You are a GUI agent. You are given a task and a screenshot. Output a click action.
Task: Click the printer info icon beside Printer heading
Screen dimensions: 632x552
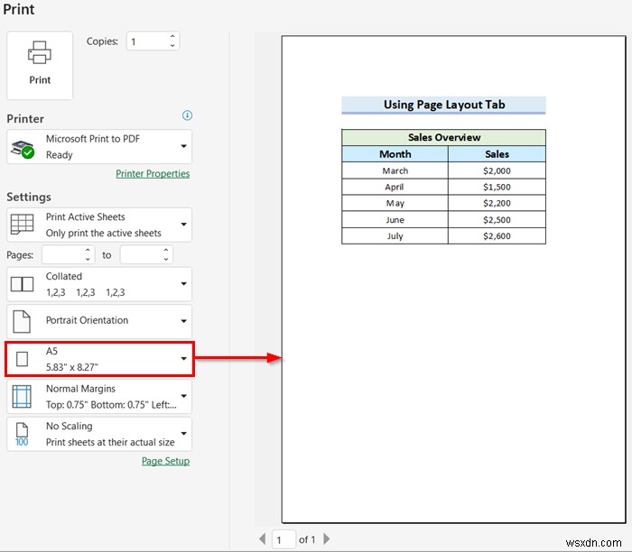187,115
